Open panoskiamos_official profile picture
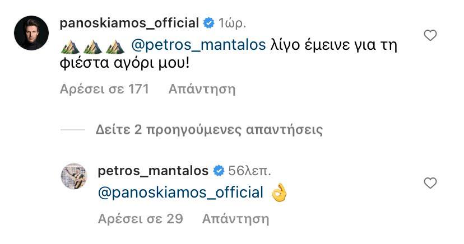 pyautogui.click(x=31, y=32)
